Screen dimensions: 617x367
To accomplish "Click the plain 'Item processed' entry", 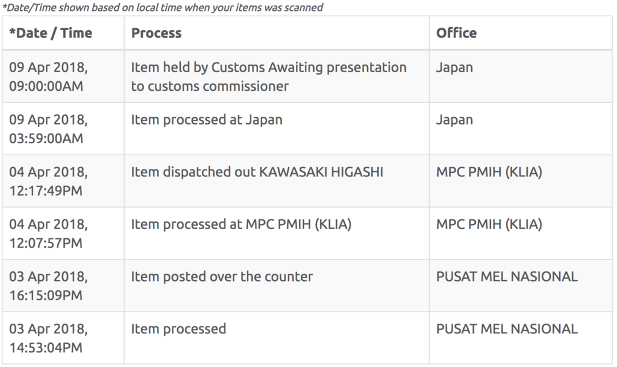I will pos(178,329).
